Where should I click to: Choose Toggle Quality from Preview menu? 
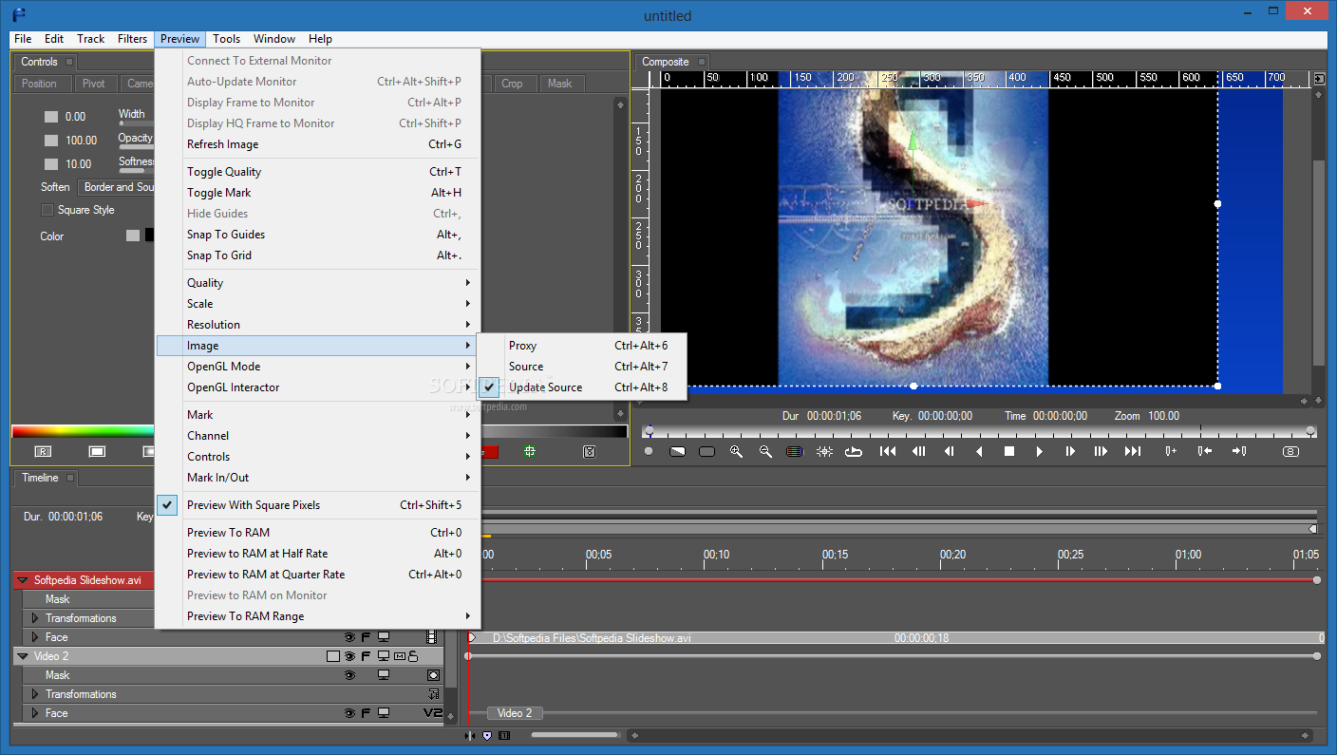point(318,172)
